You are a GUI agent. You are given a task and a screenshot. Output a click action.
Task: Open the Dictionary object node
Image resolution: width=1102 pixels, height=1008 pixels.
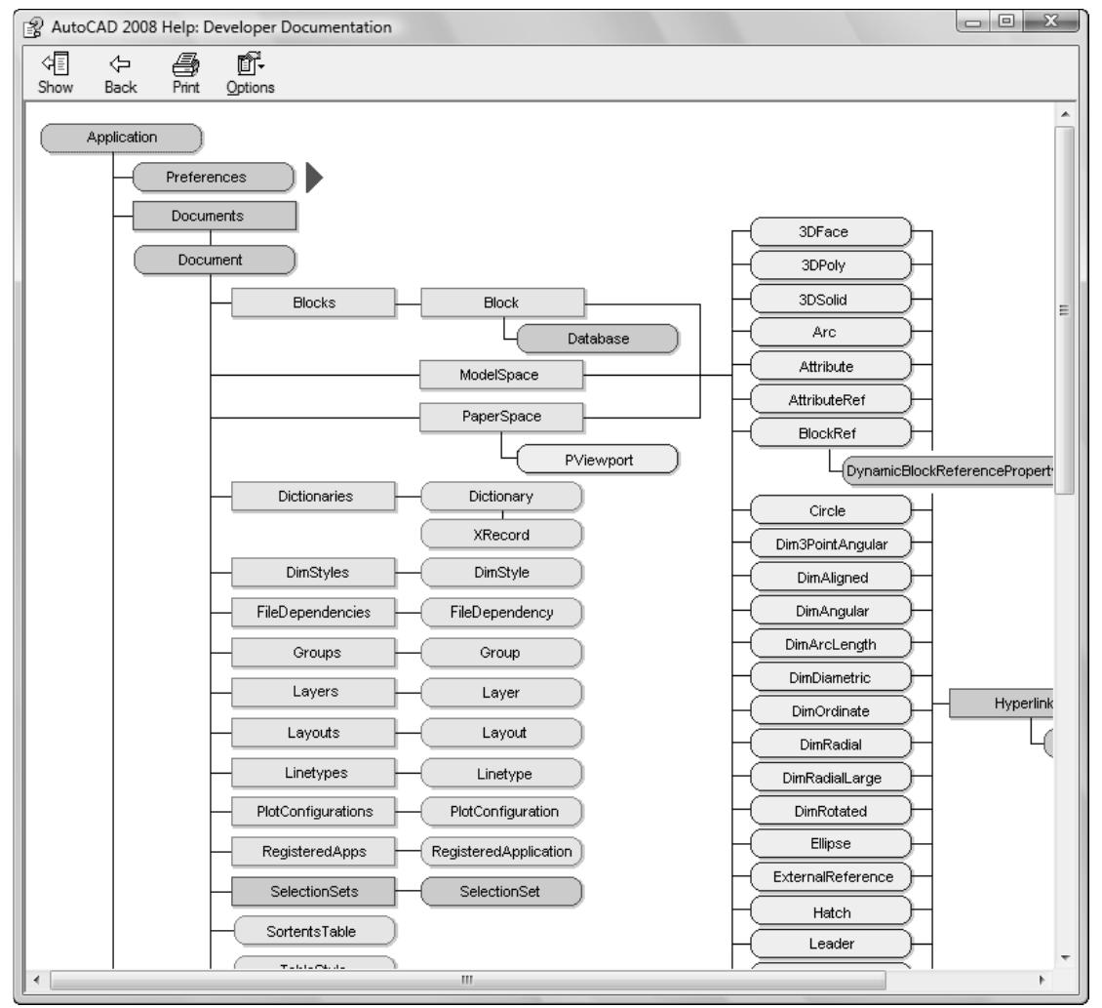[501, 496]
